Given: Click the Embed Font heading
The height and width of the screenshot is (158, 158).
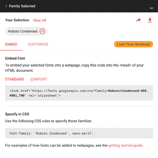Looking at the screenshot, I should tap(15, 58).
